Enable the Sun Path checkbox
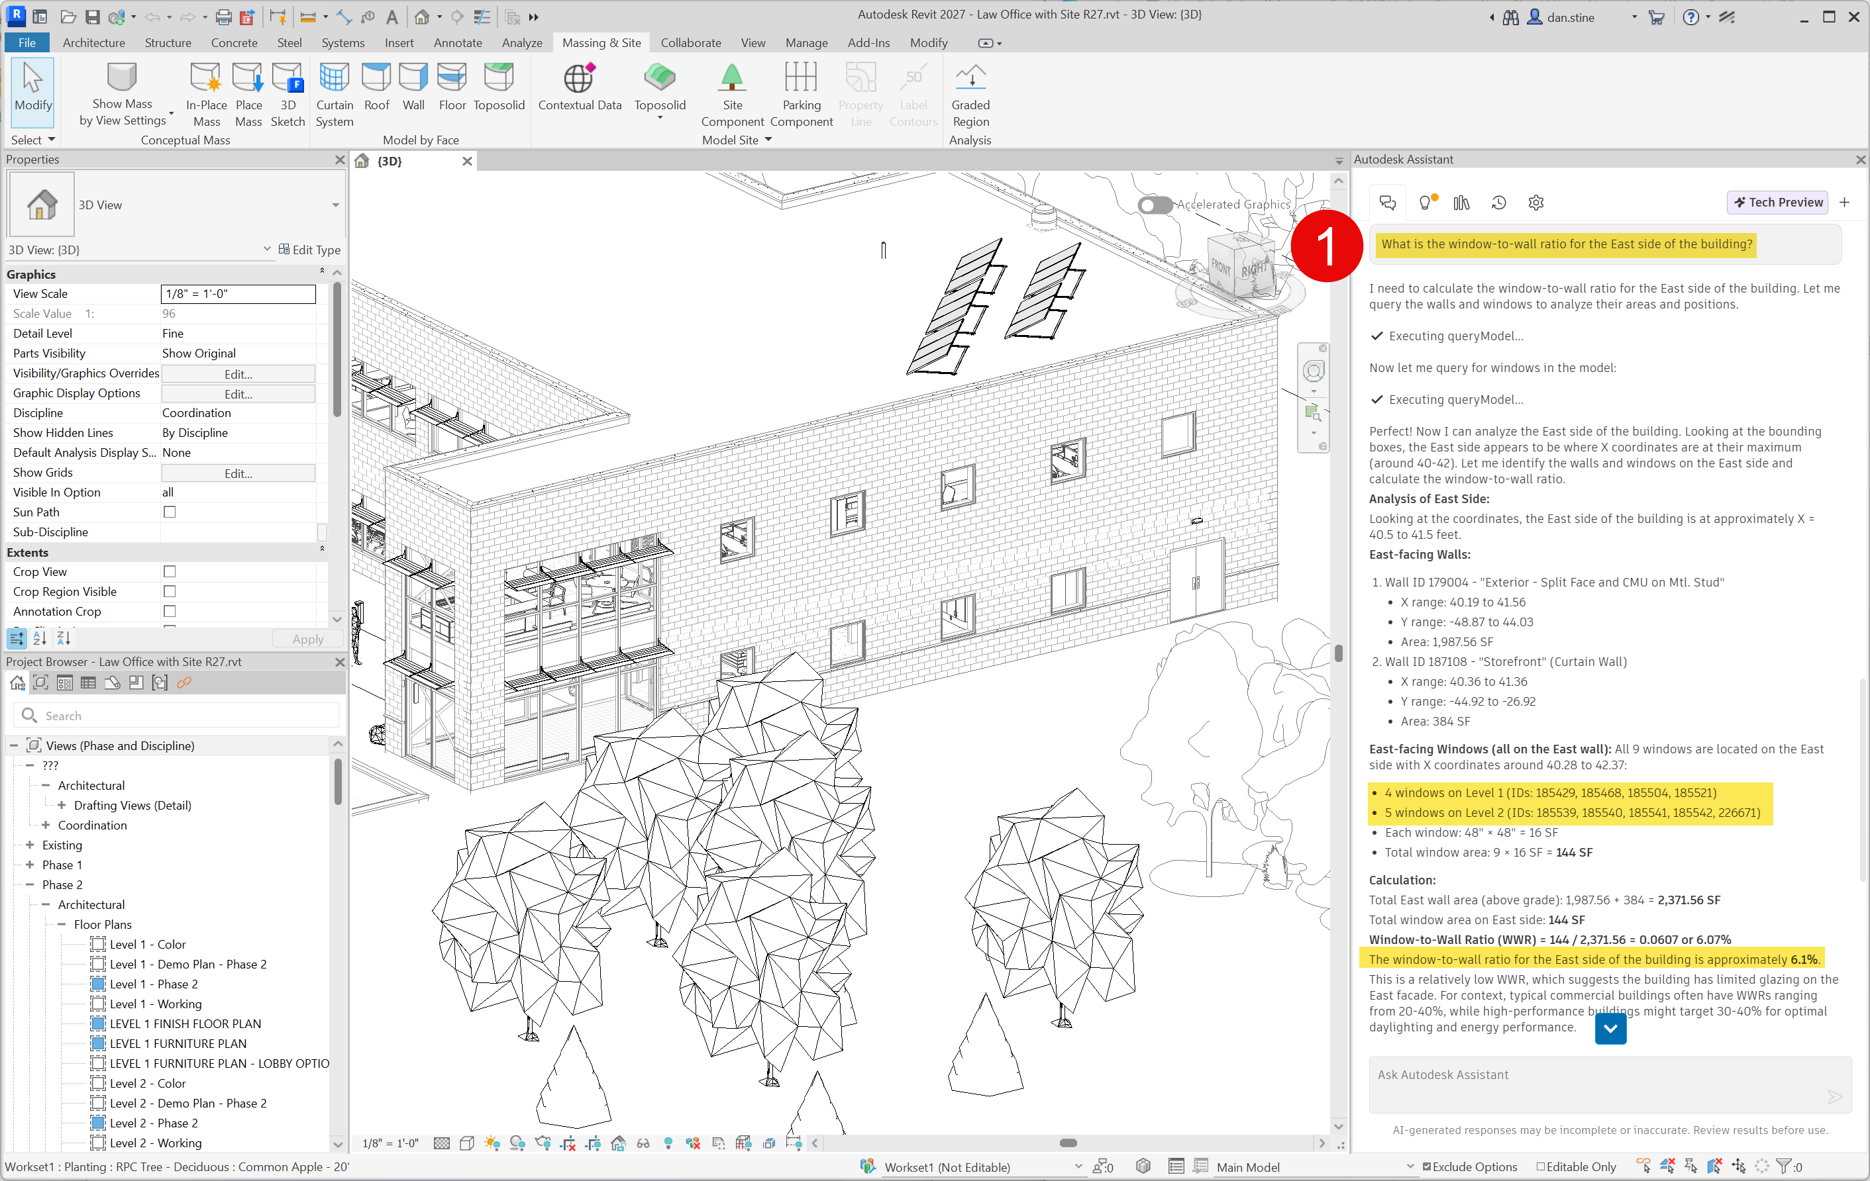The width and height of the screenshot is (1870, 1181). (x=170, y=512)
